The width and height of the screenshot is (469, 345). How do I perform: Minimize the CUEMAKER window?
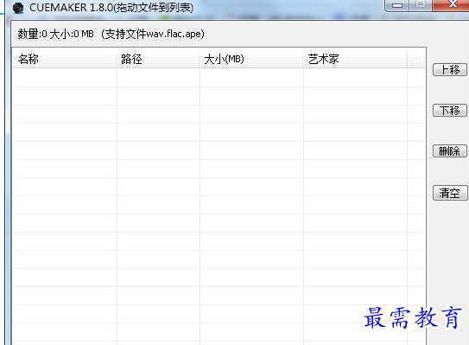point(397,5)
